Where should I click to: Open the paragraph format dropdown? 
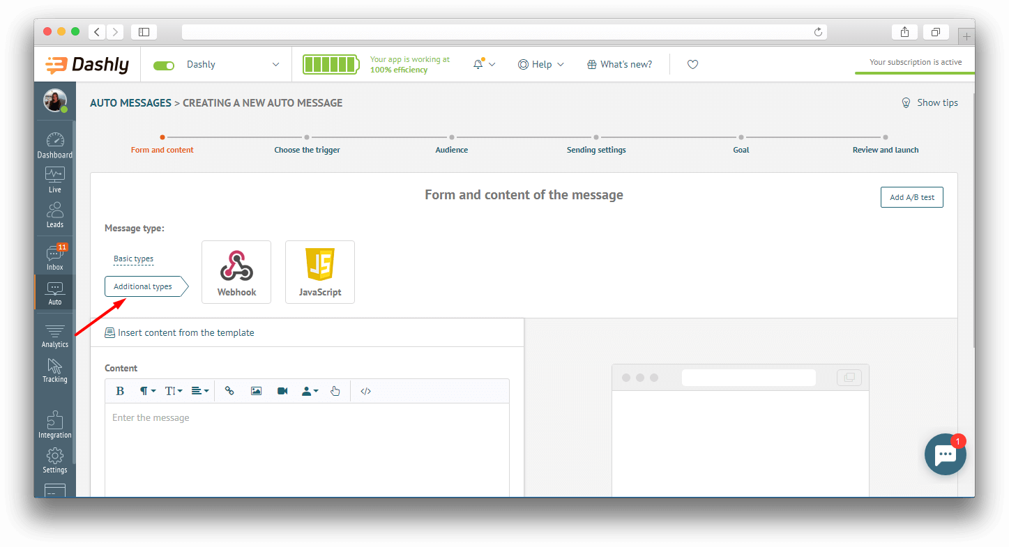pos(147,391)
